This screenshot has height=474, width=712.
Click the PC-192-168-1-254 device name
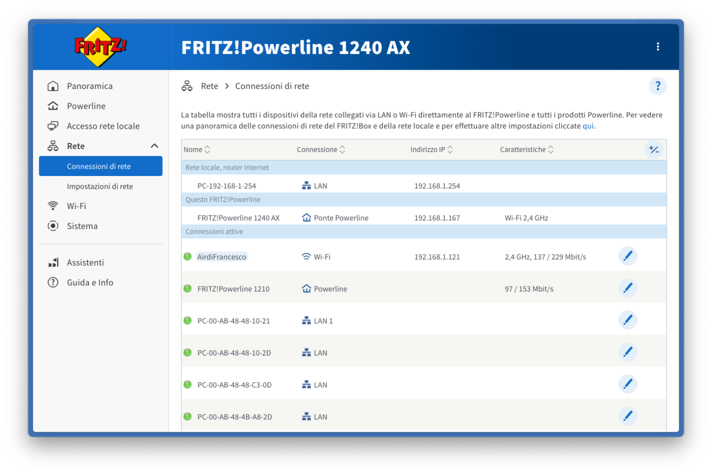[227, 186]
